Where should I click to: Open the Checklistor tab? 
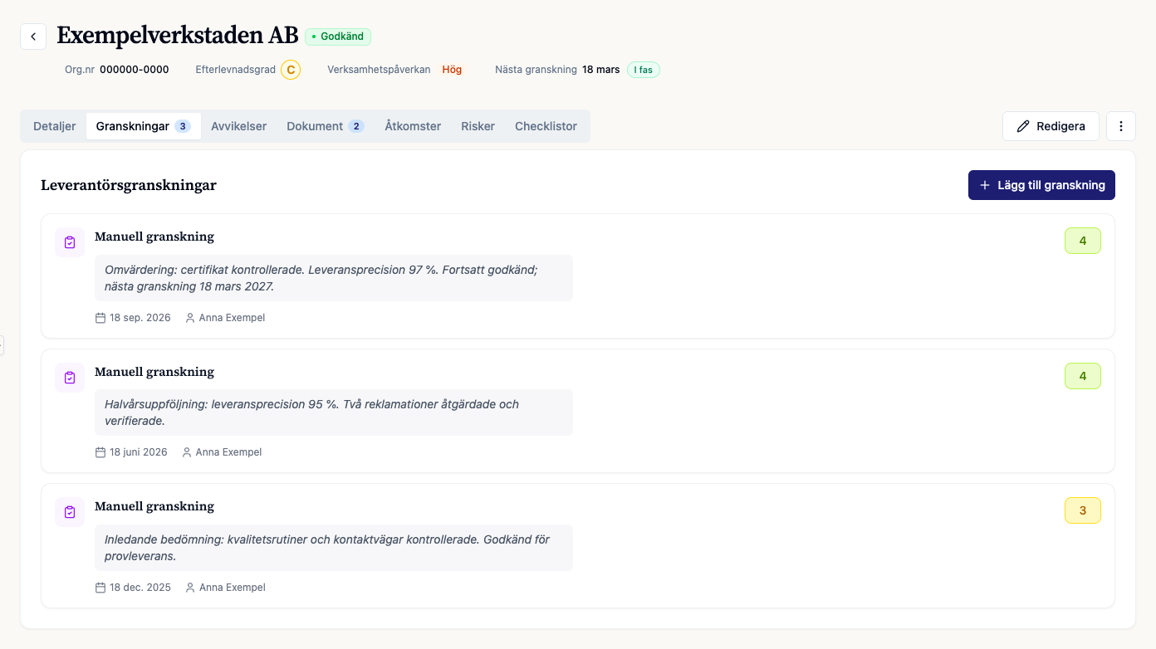click(x=546, y=126)
